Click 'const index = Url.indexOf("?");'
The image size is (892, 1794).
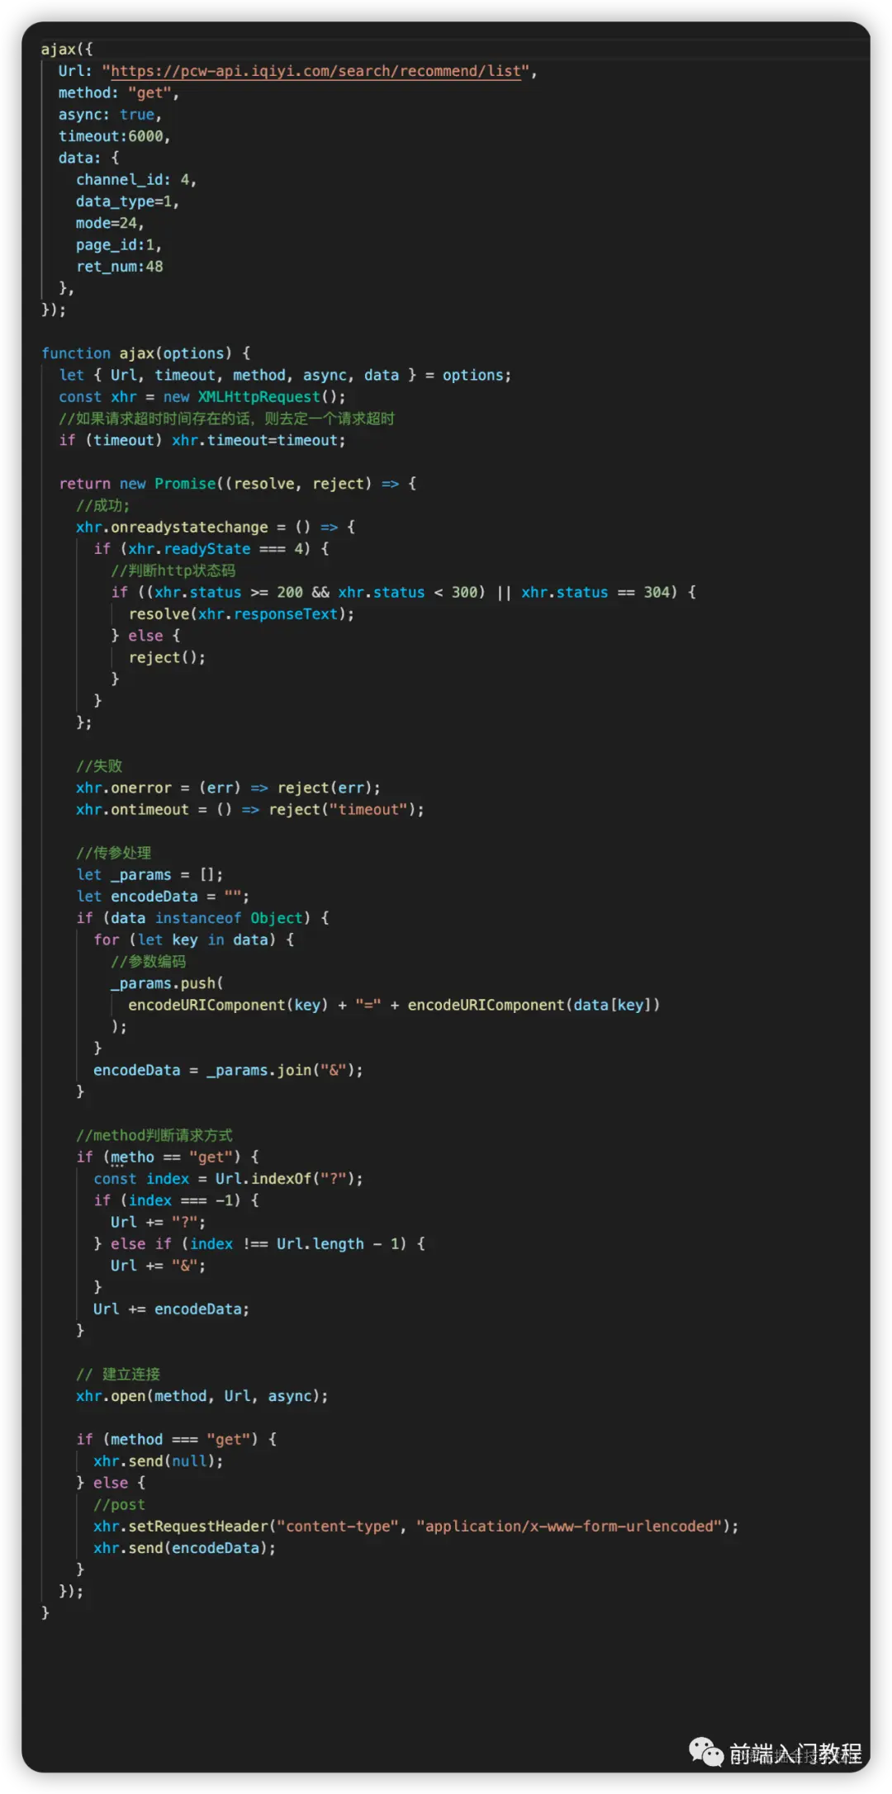tap(228, 1179)
